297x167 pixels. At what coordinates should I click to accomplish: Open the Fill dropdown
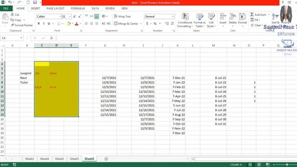point(255,20)
